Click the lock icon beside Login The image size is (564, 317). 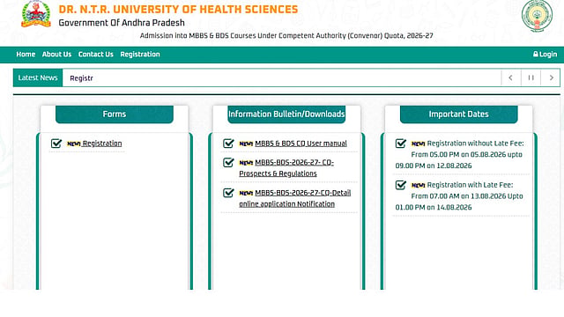[x=536, y=54]
